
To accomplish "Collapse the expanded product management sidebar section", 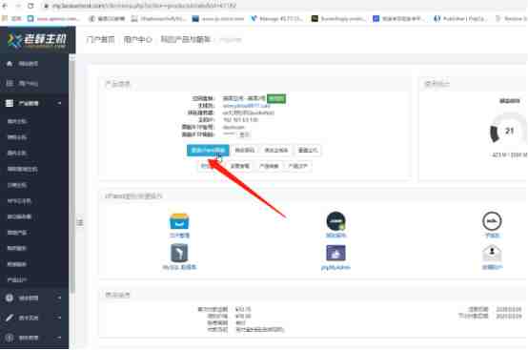I will pyautogui.click(x=59, y=103).
